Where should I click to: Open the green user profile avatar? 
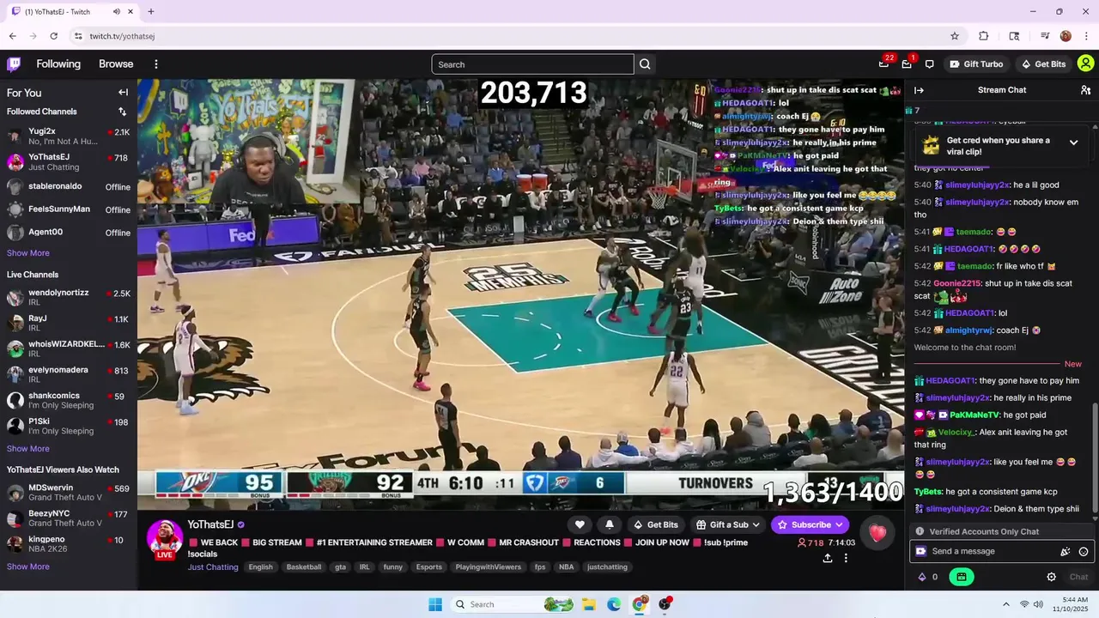click(1085, 64)
